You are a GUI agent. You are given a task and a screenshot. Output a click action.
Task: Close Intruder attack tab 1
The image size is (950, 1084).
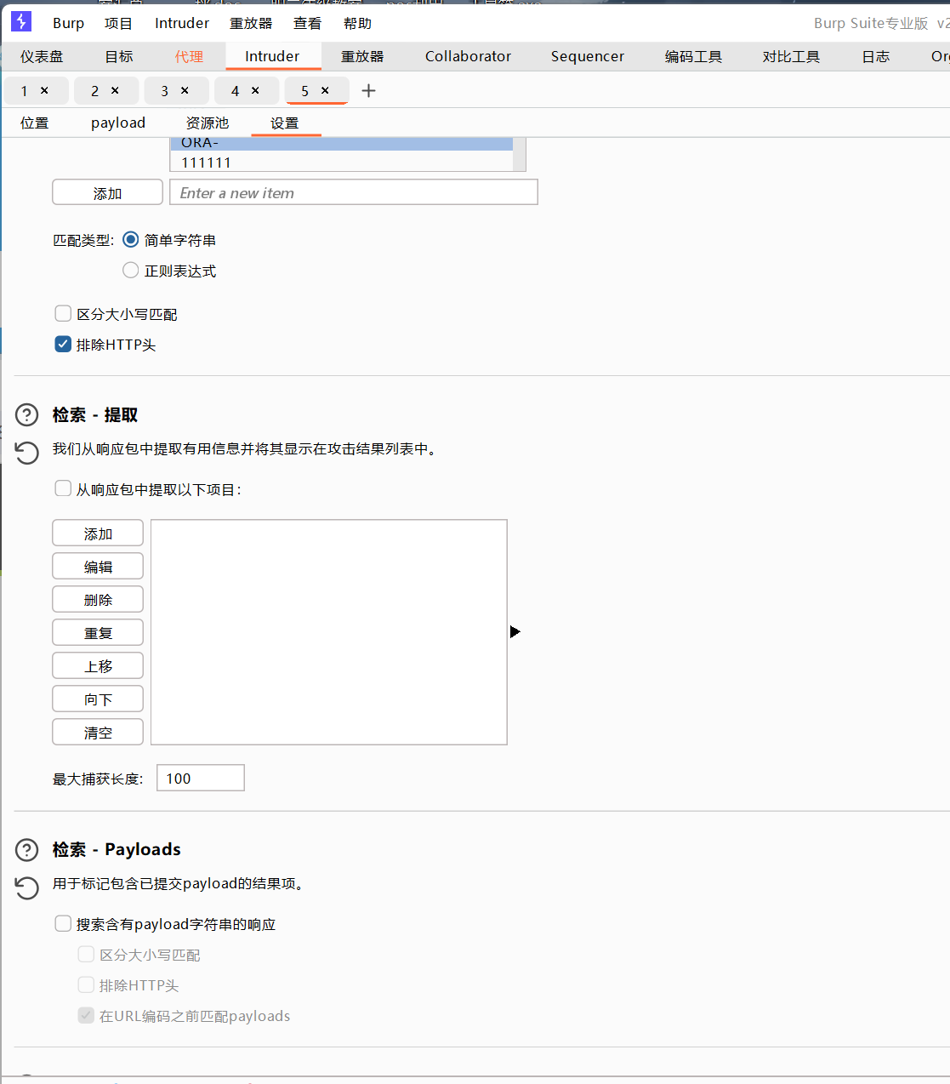click(x=44, y=90)
